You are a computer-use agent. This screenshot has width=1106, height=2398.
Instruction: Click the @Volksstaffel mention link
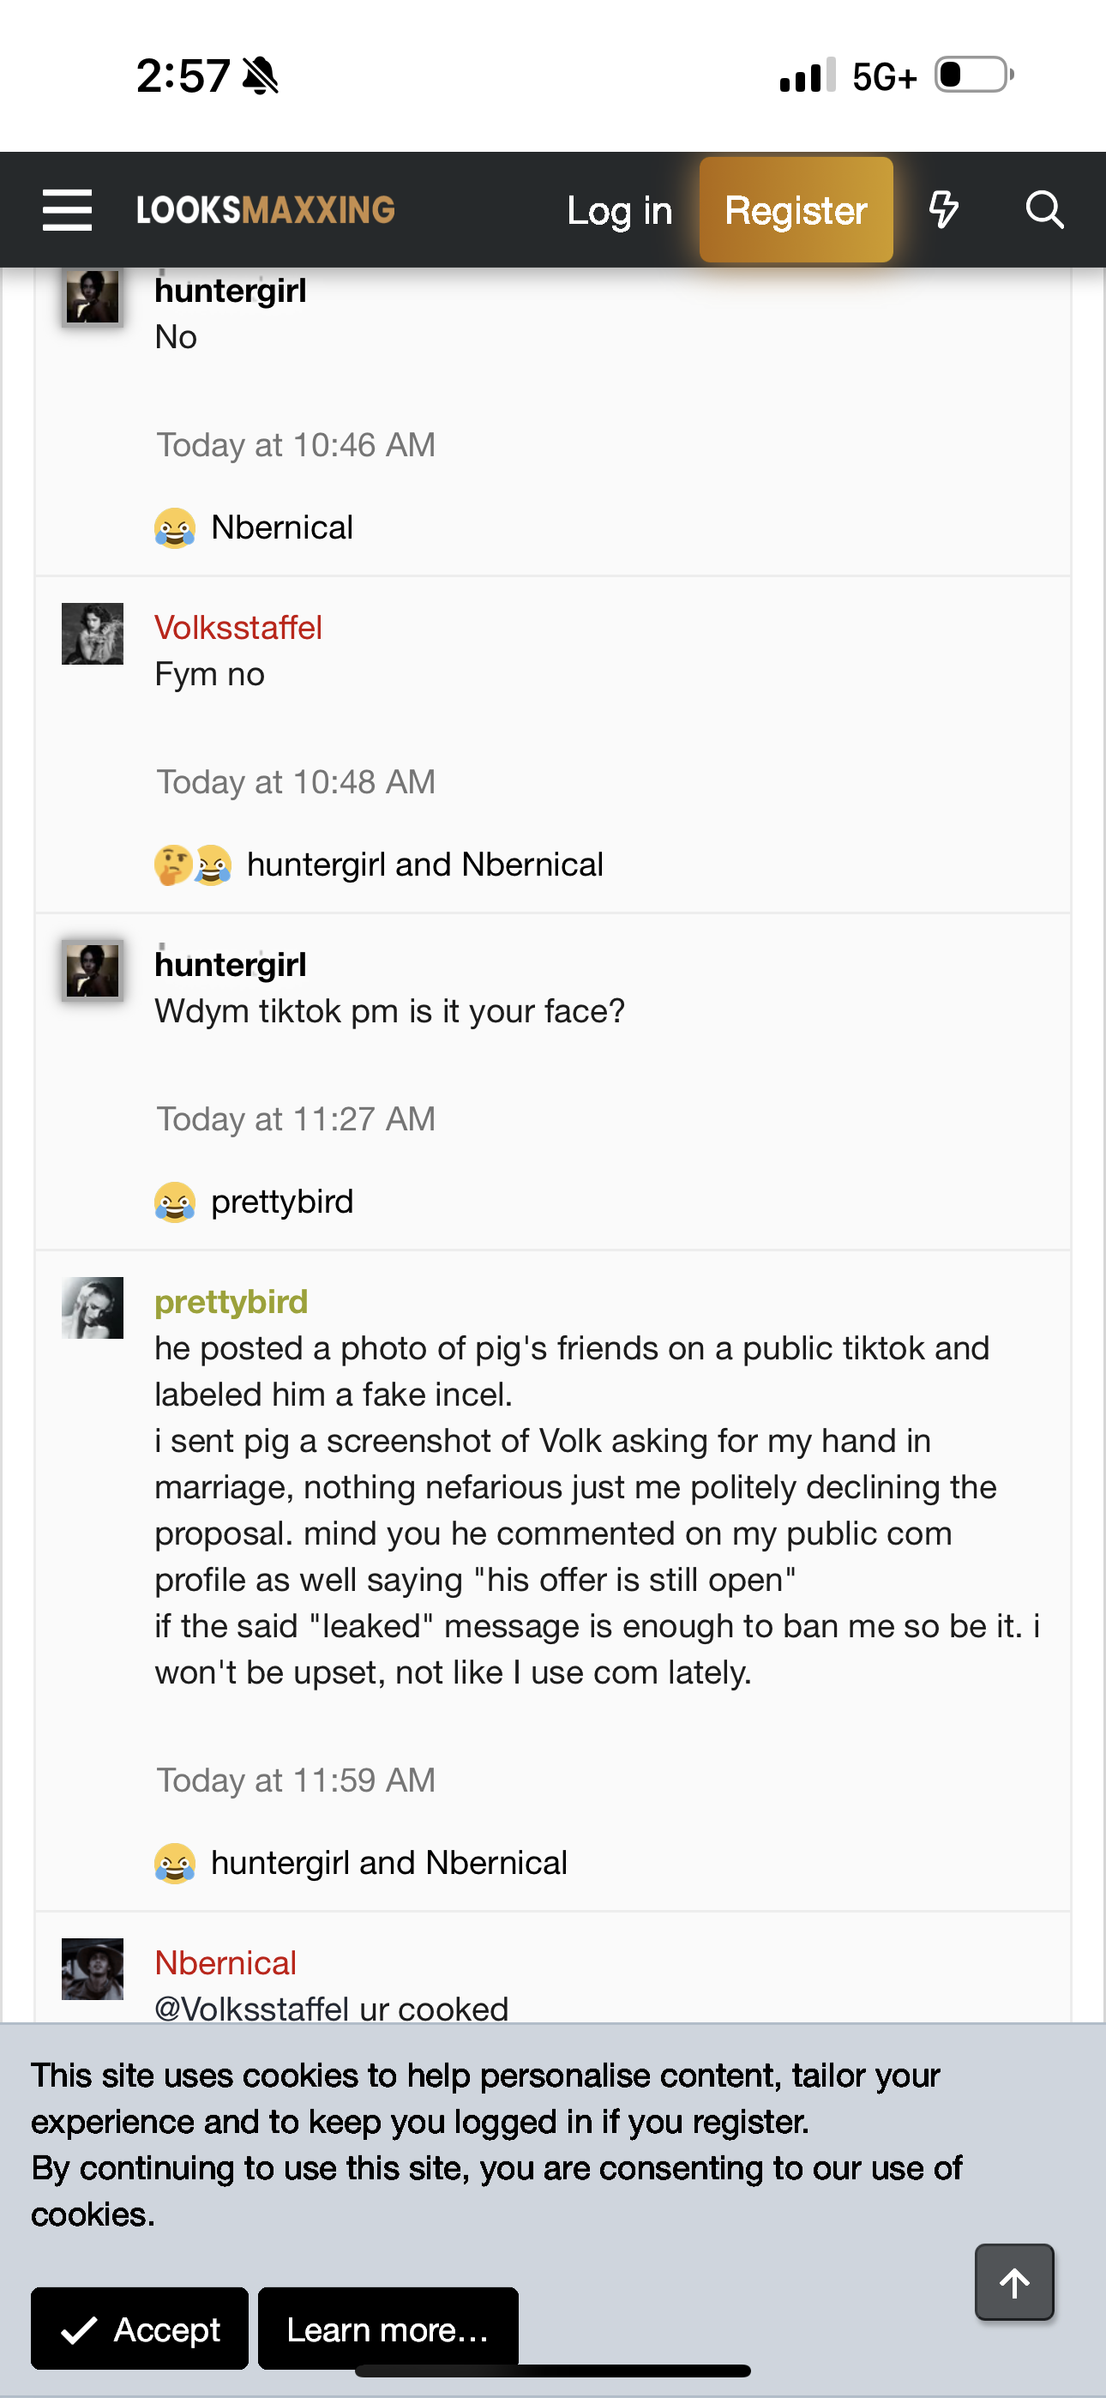click(x=251, y=2008)
